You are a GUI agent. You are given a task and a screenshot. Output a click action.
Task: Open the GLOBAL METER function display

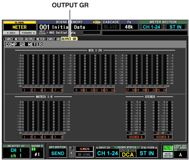coord(20,26)
